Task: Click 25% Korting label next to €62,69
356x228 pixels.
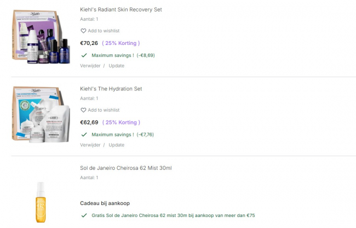Action: pyautogui.click(x=121, y=122)
